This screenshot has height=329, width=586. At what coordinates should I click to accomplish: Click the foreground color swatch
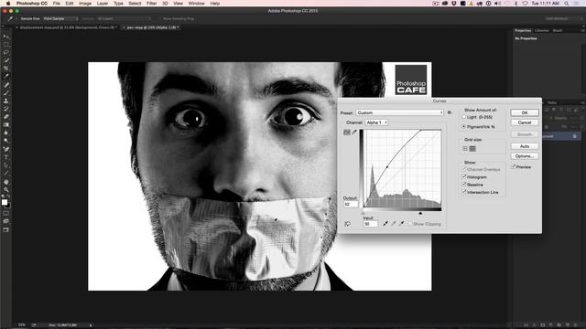4,202
